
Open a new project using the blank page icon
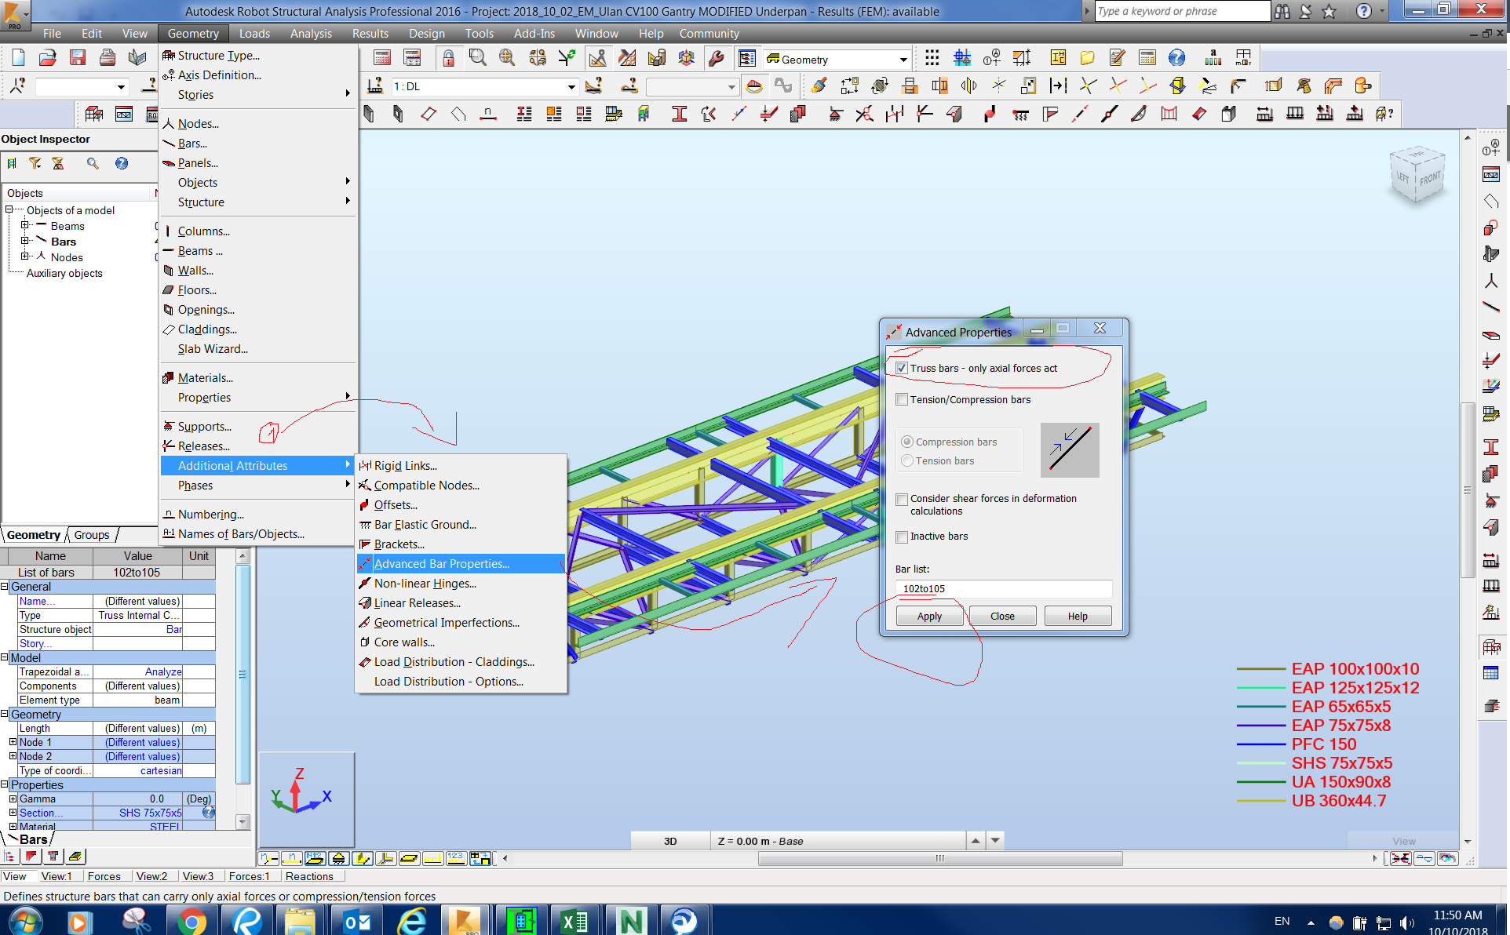coord(17,56)
